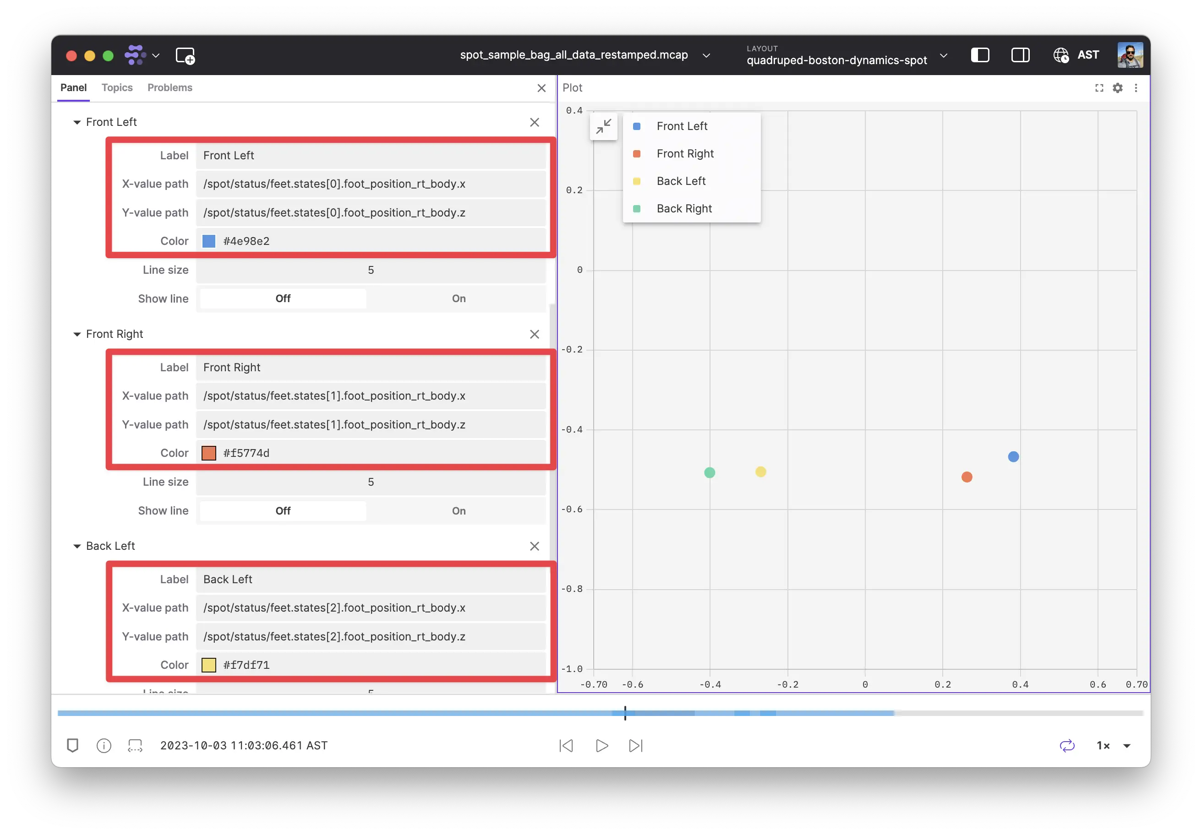The height and width of the screenshot is (835, 1202).
Task: Turn Show line On for Front Right
Action: tap(458, 510)
